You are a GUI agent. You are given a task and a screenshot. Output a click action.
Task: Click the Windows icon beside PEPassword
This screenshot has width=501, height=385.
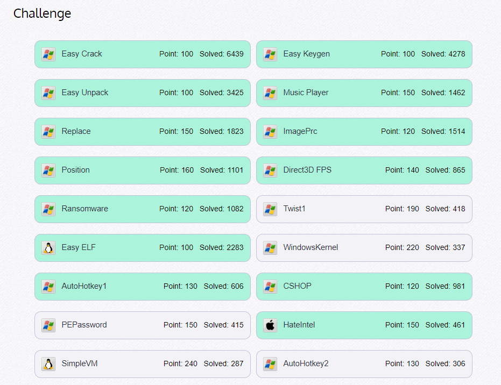(x=48, y=325)
